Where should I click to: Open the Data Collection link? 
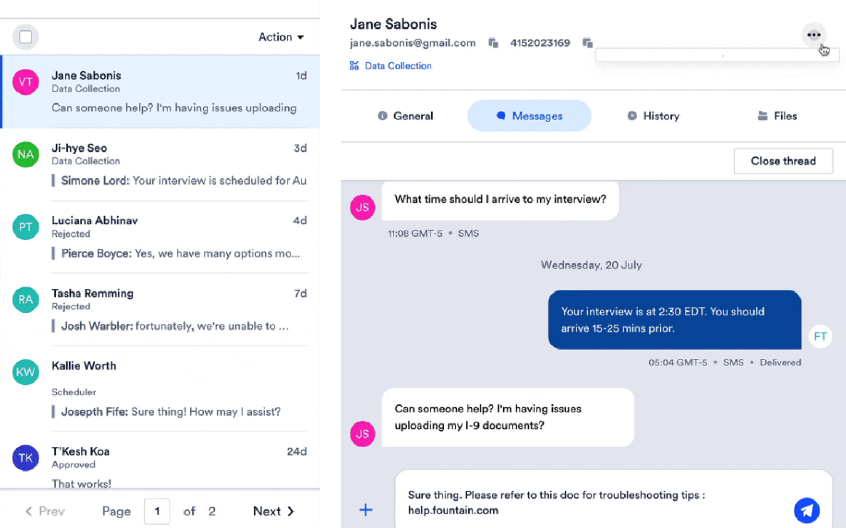tap(398, 66)
